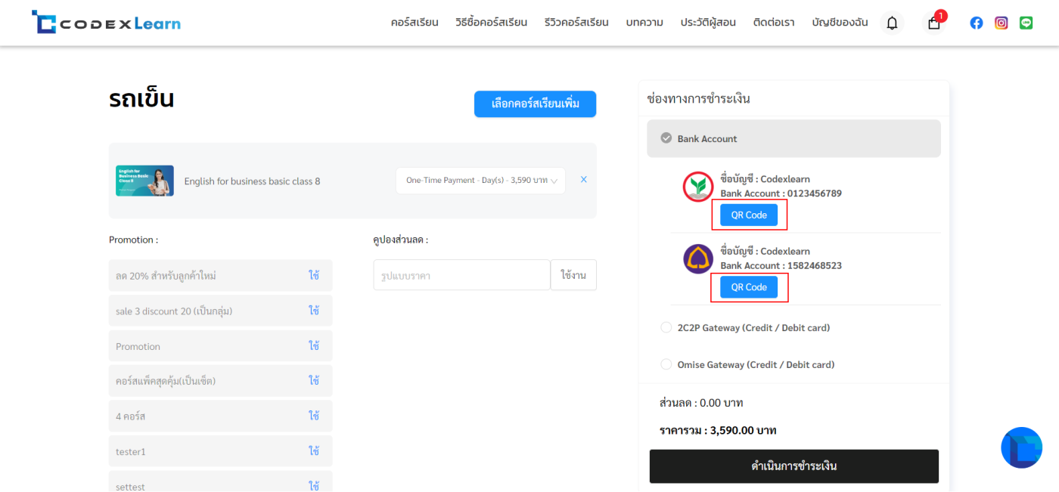Select Bank Account payment option
1059x492 pixels.
tap(666, 138)
